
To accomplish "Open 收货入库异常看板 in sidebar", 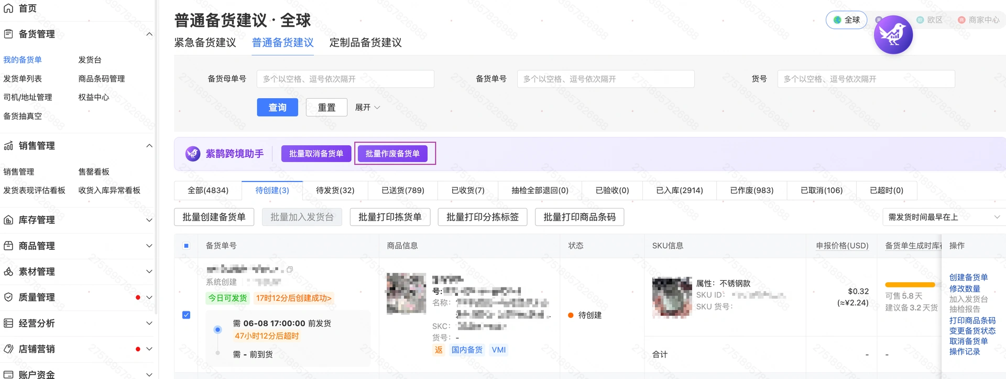I will click(x=109, y=190).
